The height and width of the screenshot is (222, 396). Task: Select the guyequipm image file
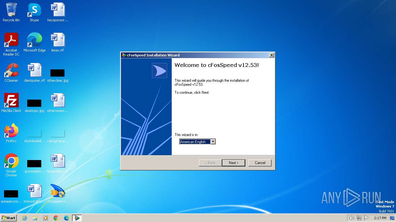34,166
